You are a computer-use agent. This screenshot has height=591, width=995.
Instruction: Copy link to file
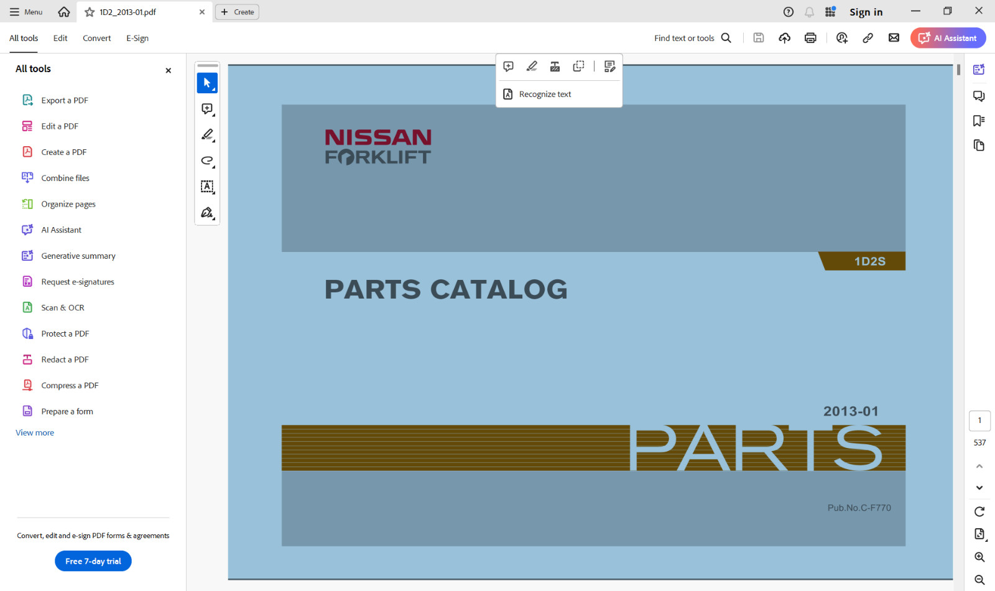(x=868, y=38)
